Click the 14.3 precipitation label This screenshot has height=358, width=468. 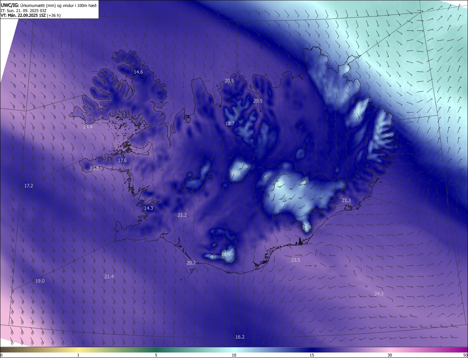coord(148,208)
